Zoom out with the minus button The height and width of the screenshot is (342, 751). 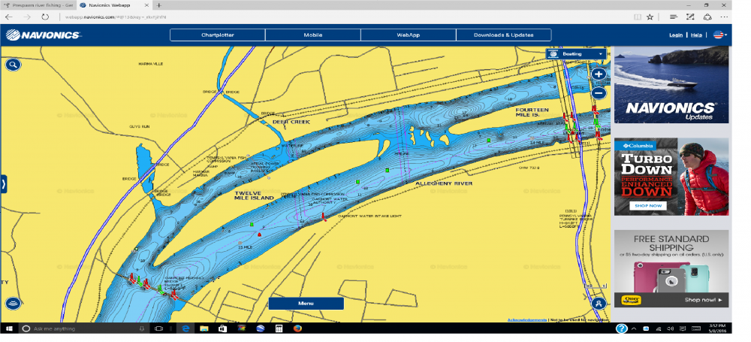point(599,93)
